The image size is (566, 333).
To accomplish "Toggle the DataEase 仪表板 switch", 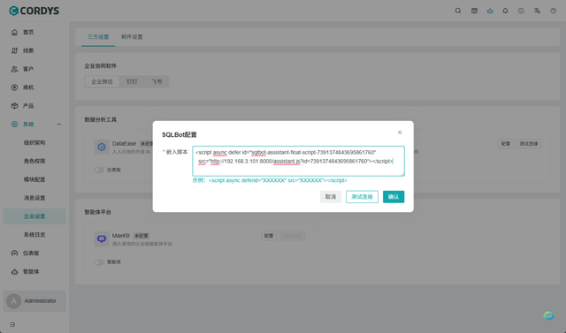I will point(99,170).
